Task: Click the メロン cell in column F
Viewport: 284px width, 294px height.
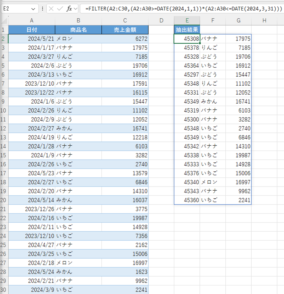Action: tap(213, 182)
